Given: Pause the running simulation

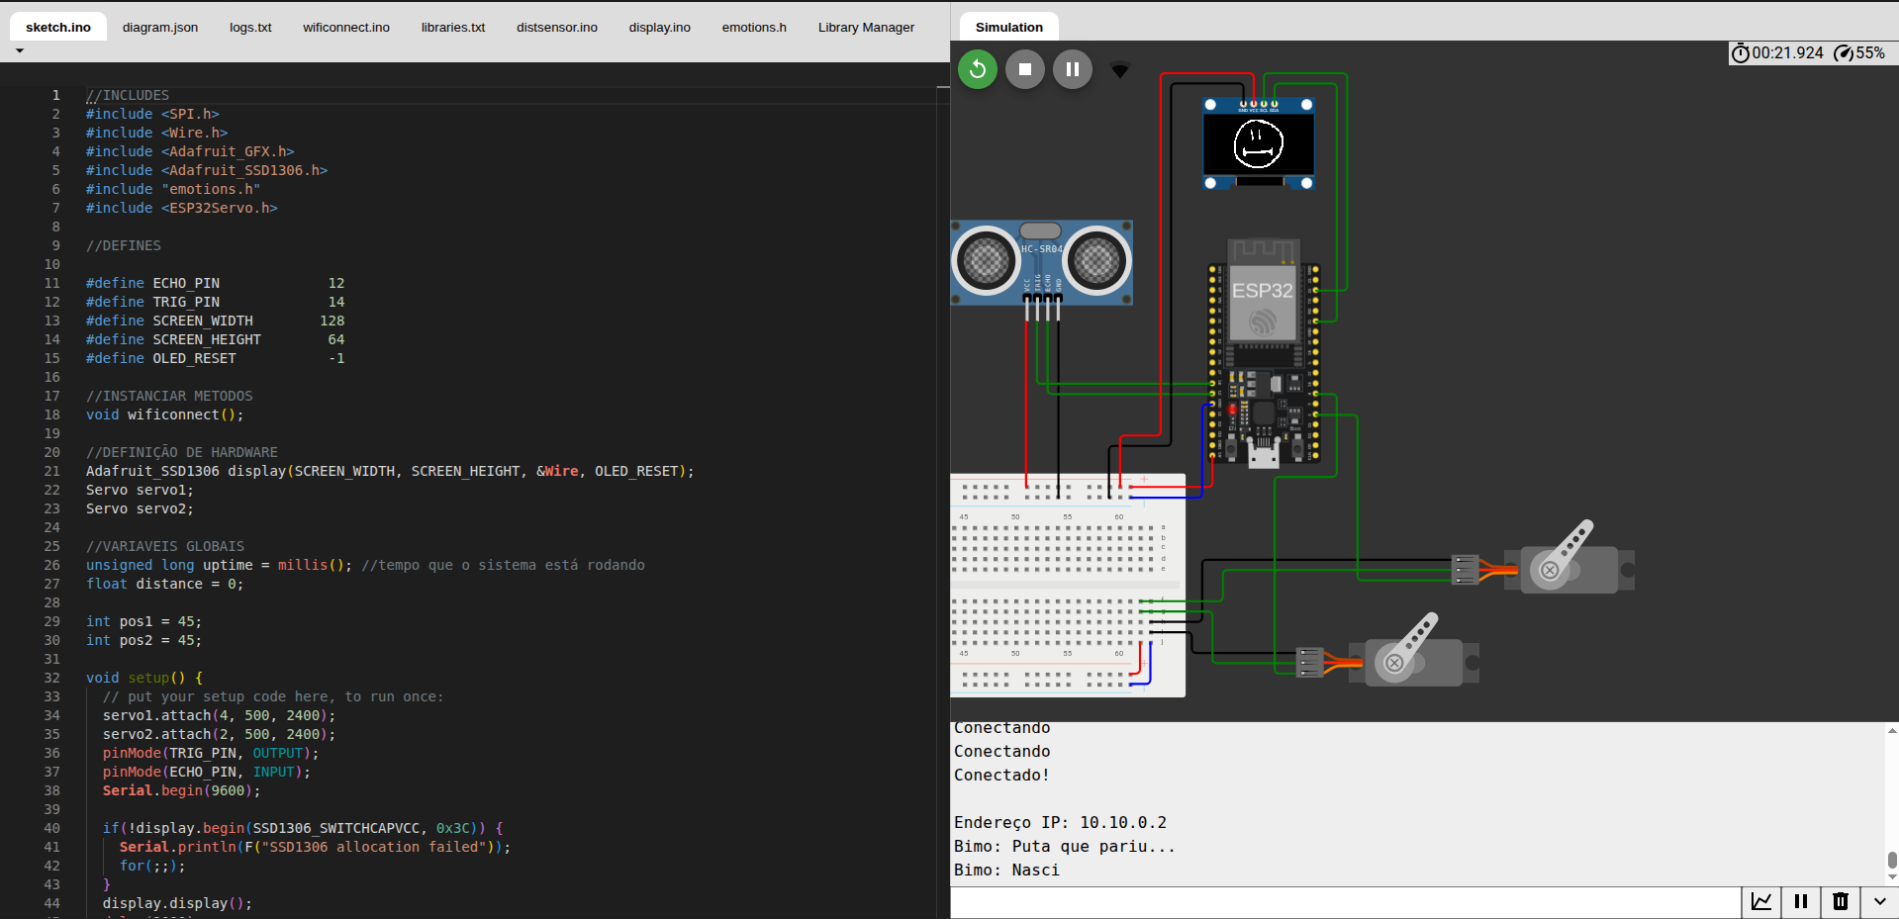Looking at the screenshot, I should [x=1073, y=69].
